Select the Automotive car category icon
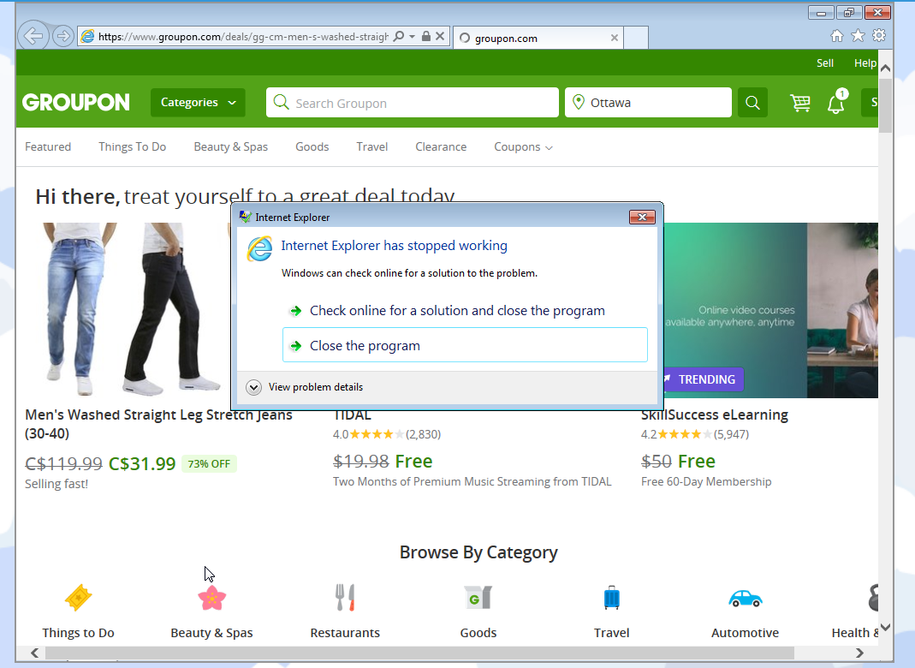915x668 pixels. (745, 597)
